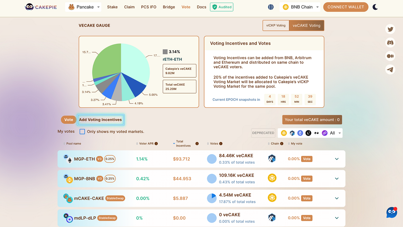
Task: Sort the table by Pool name header
Action: [x=74, y=143]
